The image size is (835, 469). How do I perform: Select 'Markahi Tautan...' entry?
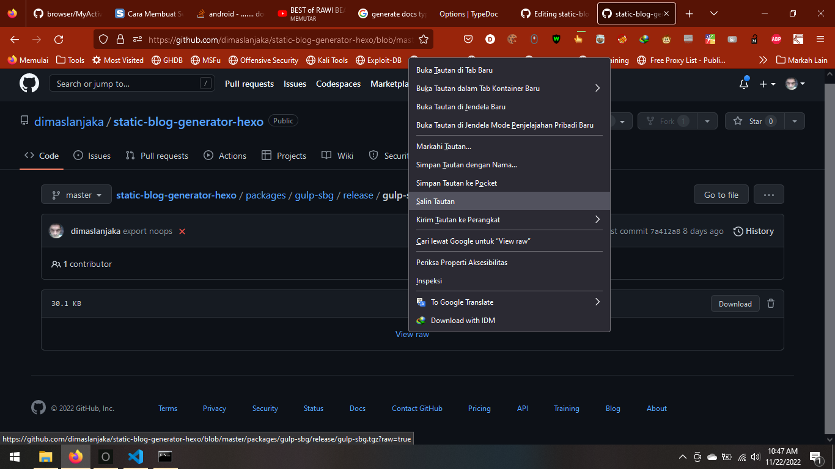pyautogui.click(x=509, y=146)
